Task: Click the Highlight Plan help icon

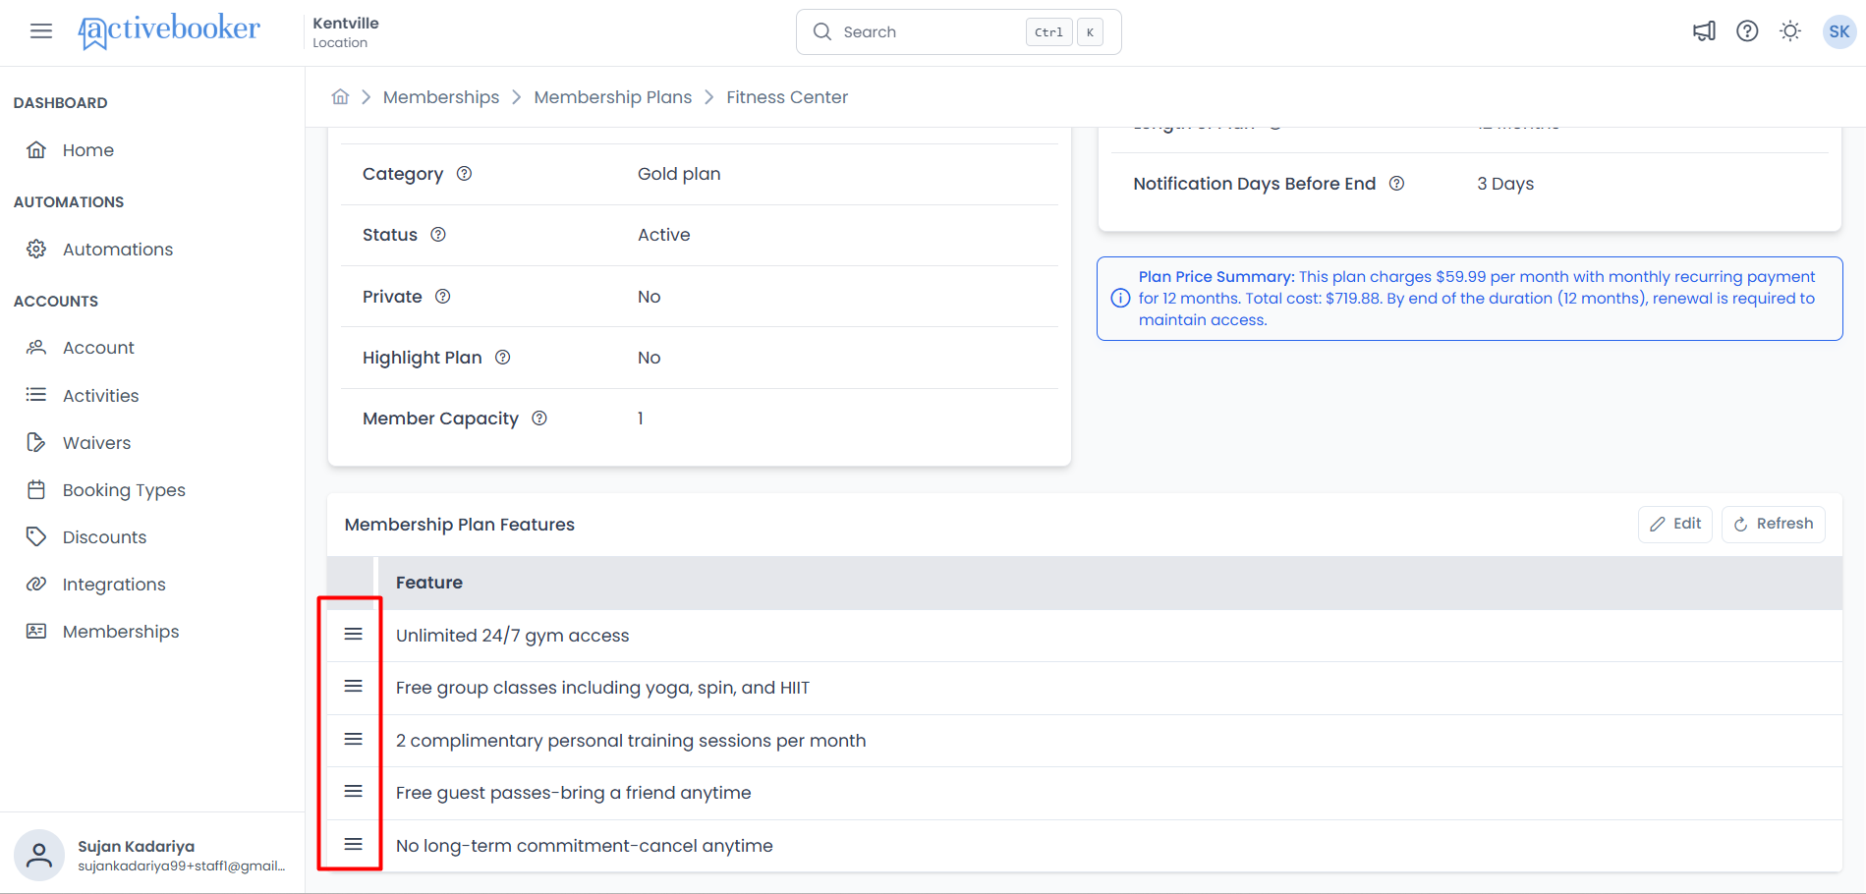Action: [x=503, y=358]
